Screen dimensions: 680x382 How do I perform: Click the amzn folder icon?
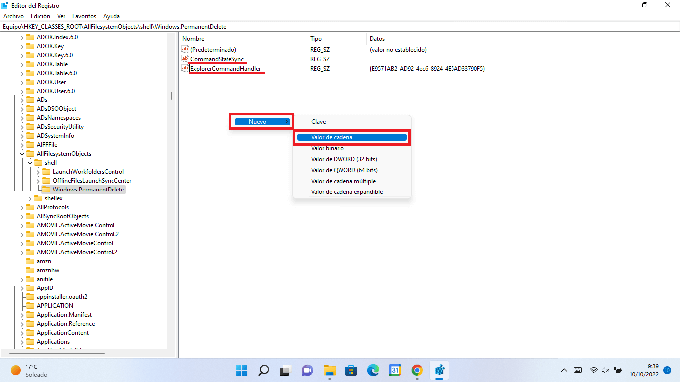click(x=30, y=261)
